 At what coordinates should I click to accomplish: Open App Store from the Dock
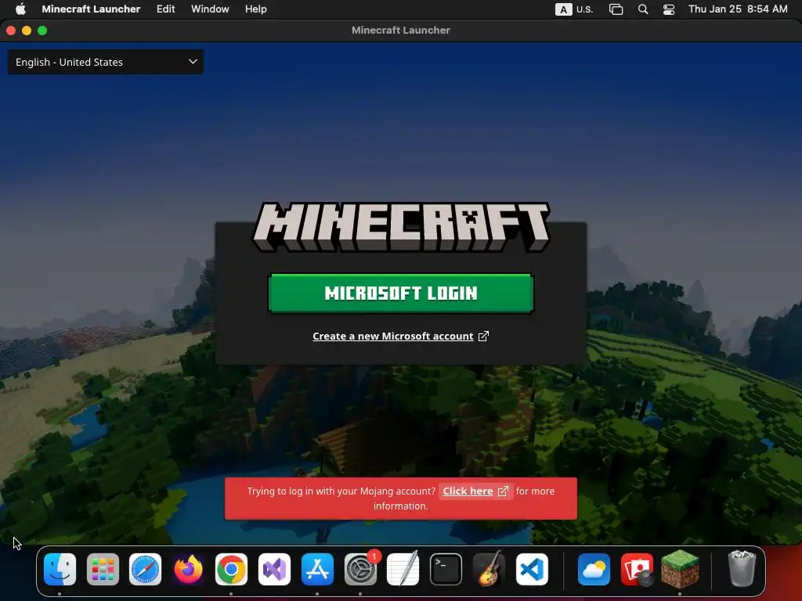317,569
